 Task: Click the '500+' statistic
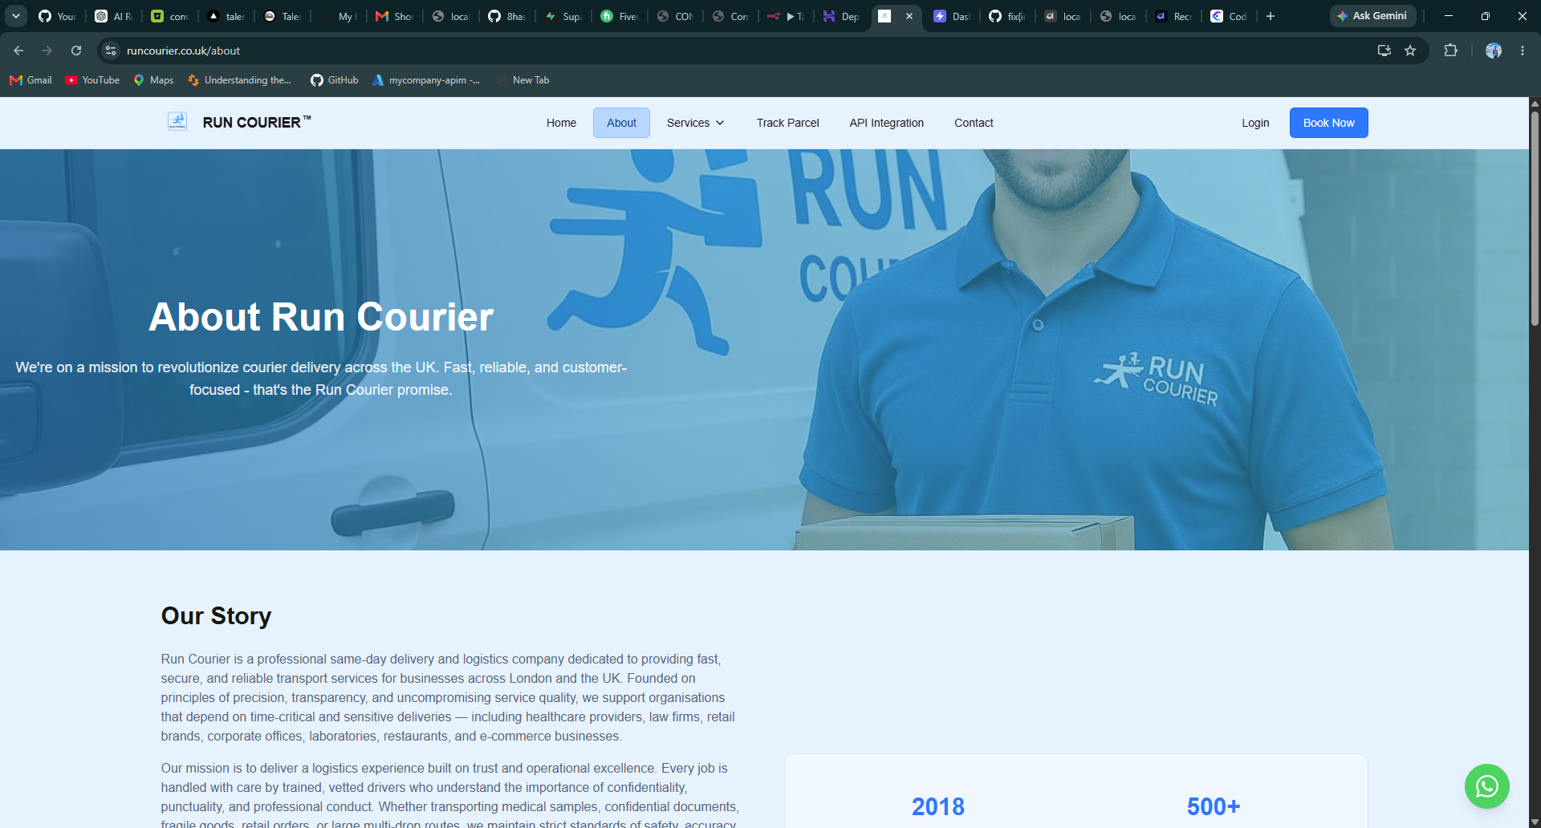1214,806
